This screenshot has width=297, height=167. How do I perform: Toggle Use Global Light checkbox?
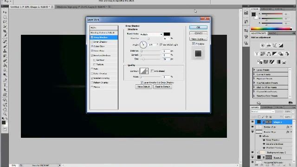(161, 45)
